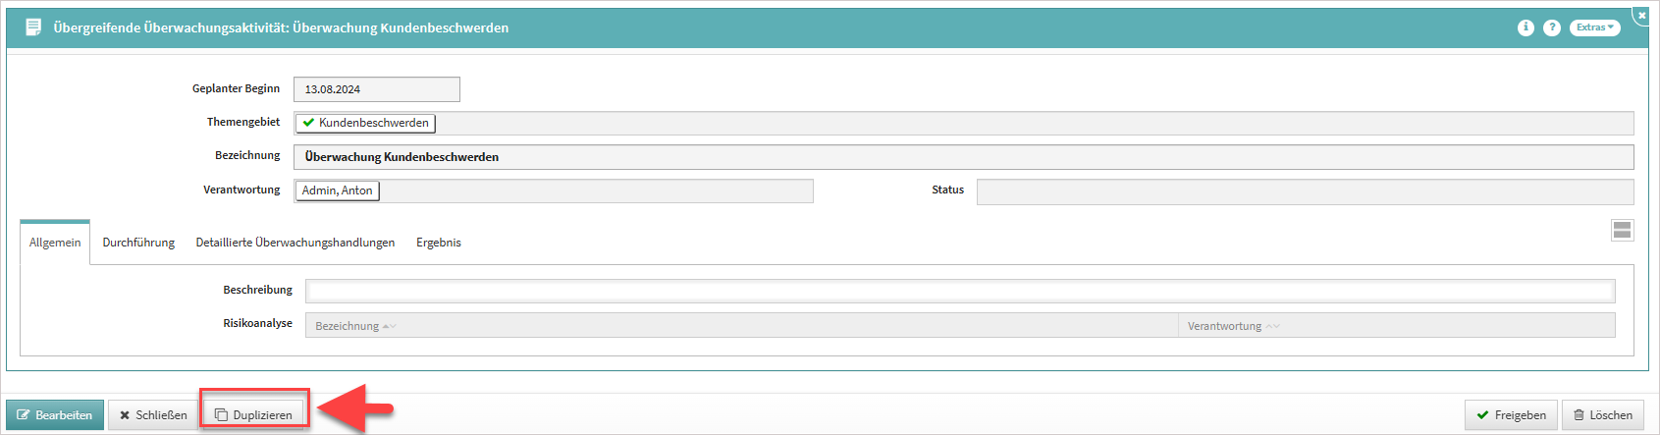Select the Kundenbeschwerden tag in Themengebiet
Screen dimensions: 1660x435
(365, 123)
